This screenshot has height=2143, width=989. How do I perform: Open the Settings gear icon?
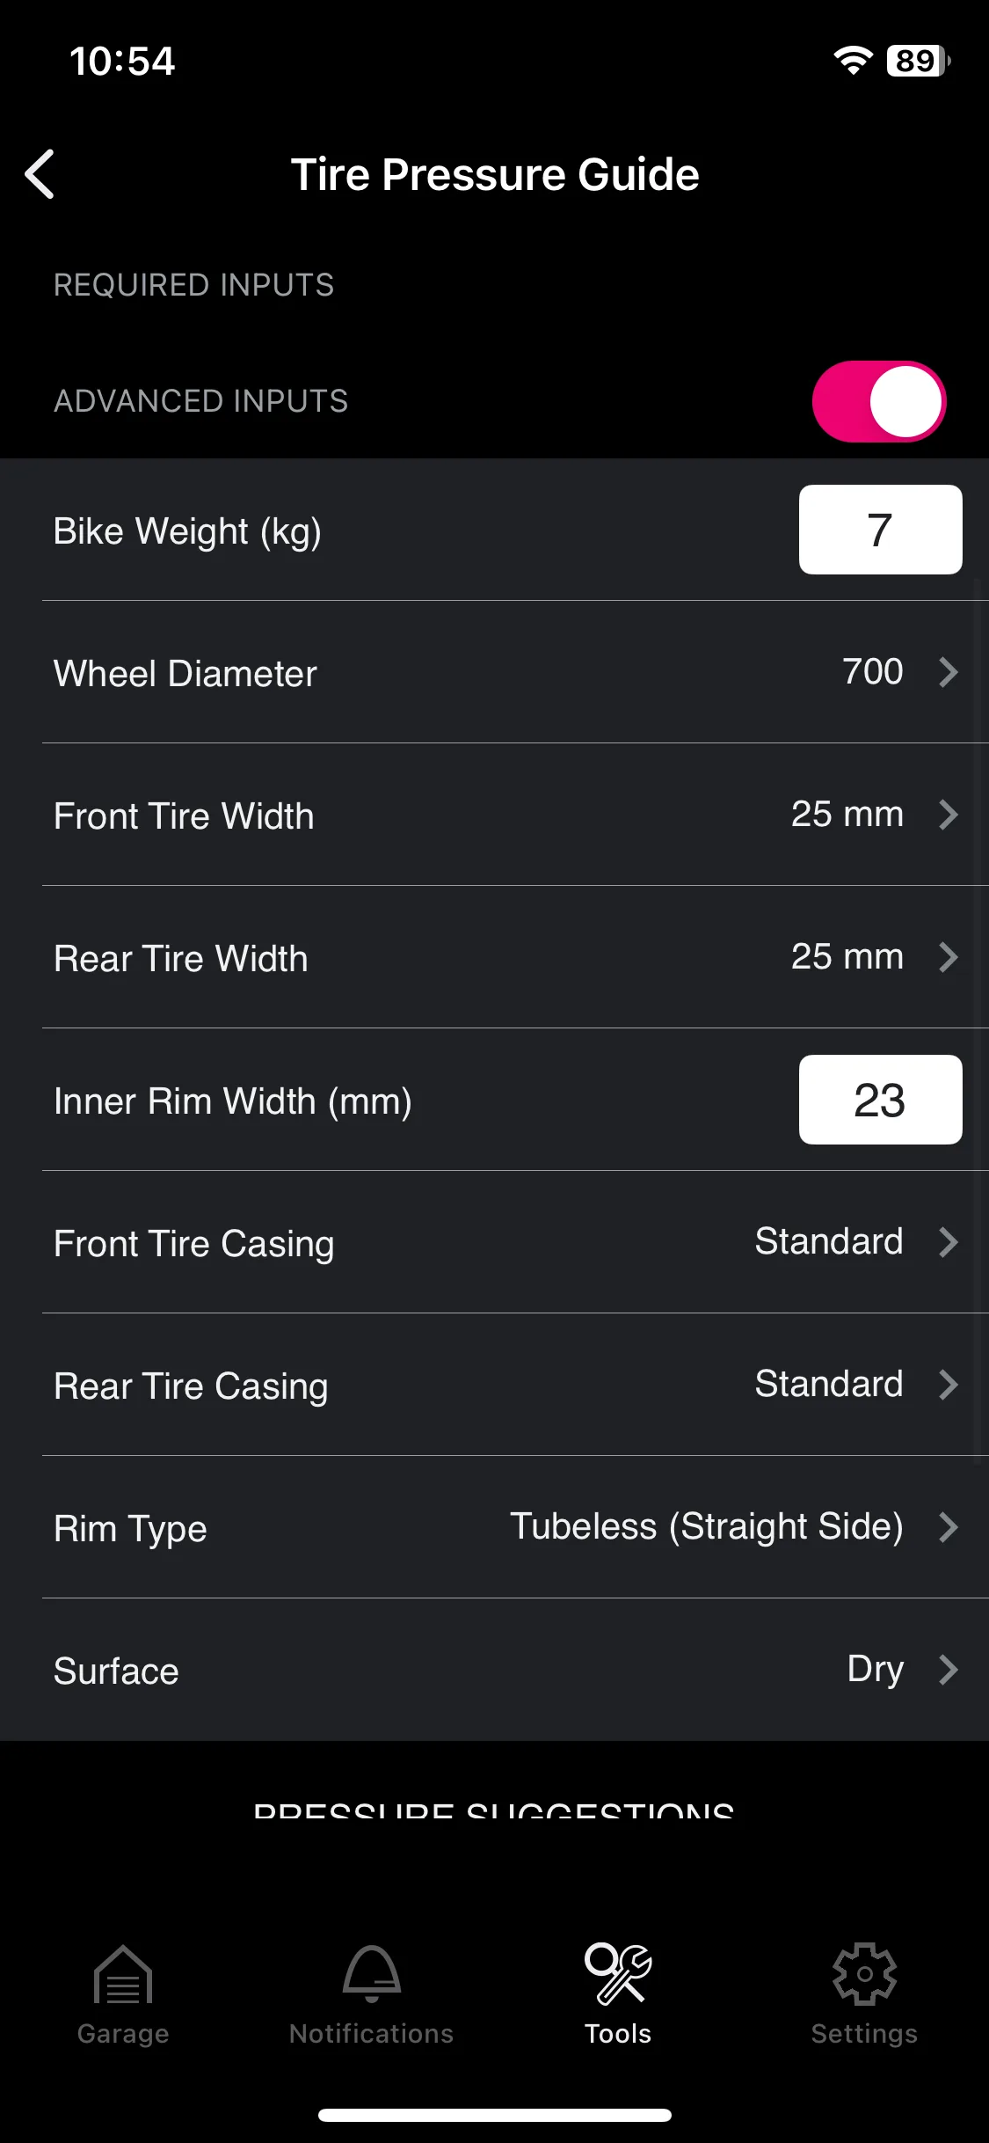click(x=864, y=1973)
